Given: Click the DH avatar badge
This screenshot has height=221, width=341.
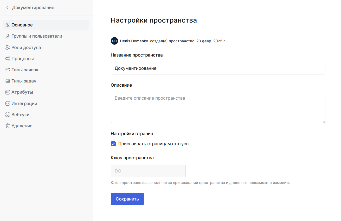Looking at the screenshot, I should [114, 41].
